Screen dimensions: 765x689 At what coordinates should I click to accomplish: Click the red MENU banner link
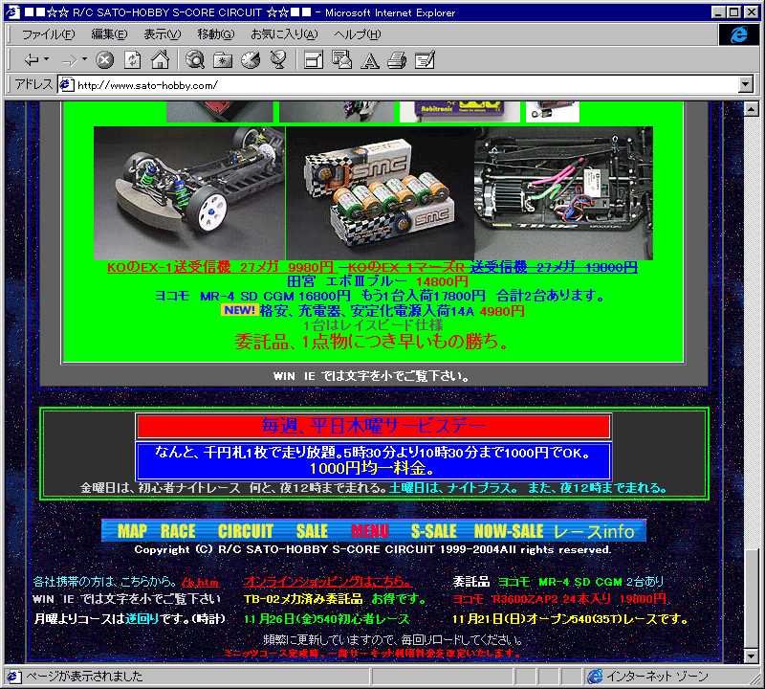[x=370, y=531]
